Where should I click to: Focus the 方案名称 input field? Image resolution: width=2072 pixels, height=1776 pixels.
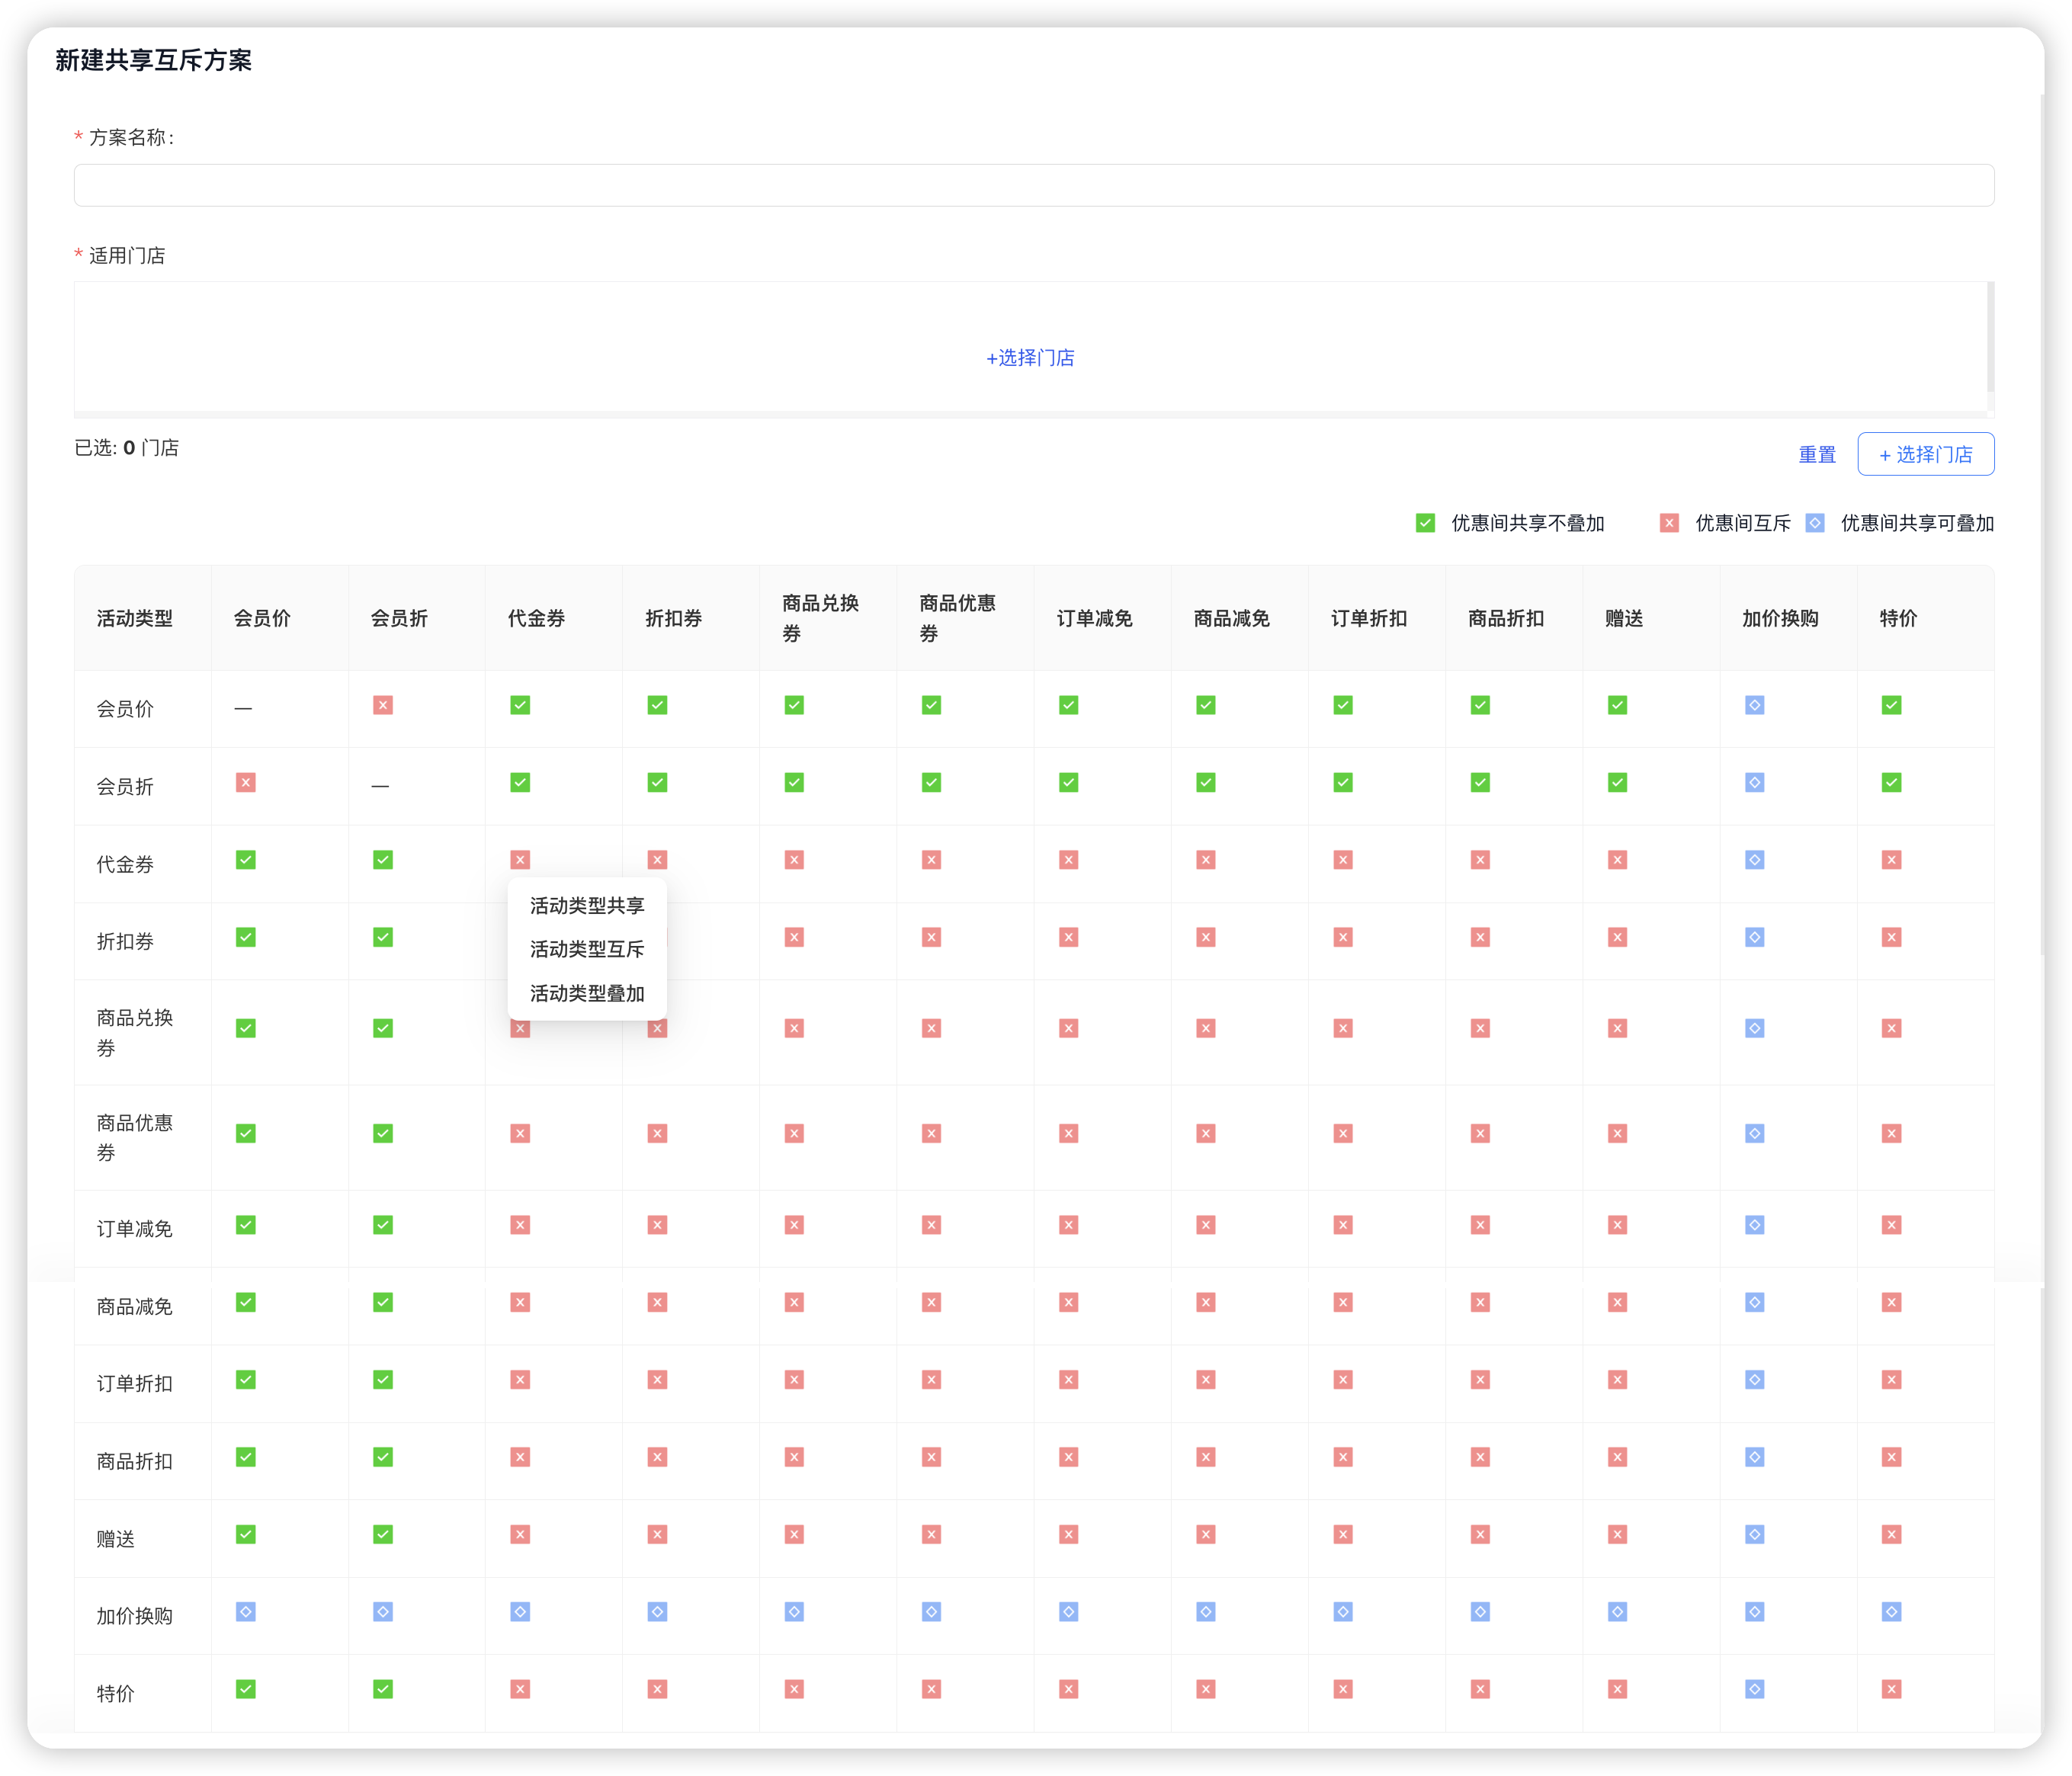click(x=1034, y=185)
